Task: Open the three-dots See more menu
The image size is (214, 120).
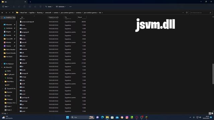Action: [x=70, y=7]
